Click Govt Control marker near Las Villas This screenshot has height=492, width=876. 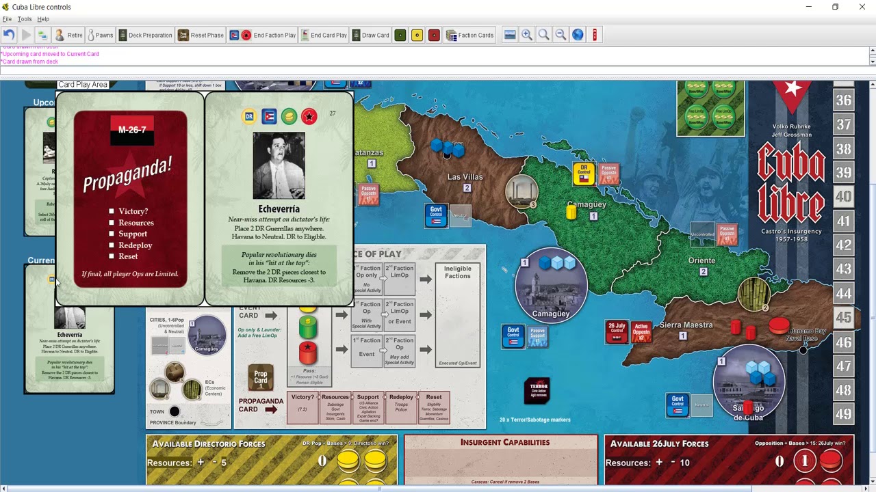436,215
